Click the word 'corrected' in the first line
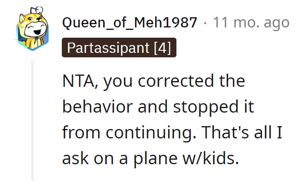Viewport: 307px width, 181px height. [176, 81]
